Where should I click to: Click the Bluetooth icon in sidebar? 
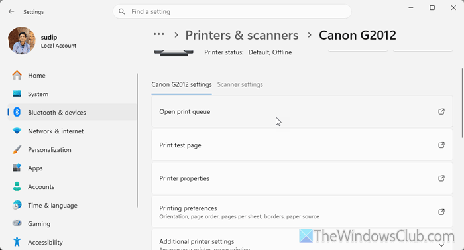(x=17, y=112)
